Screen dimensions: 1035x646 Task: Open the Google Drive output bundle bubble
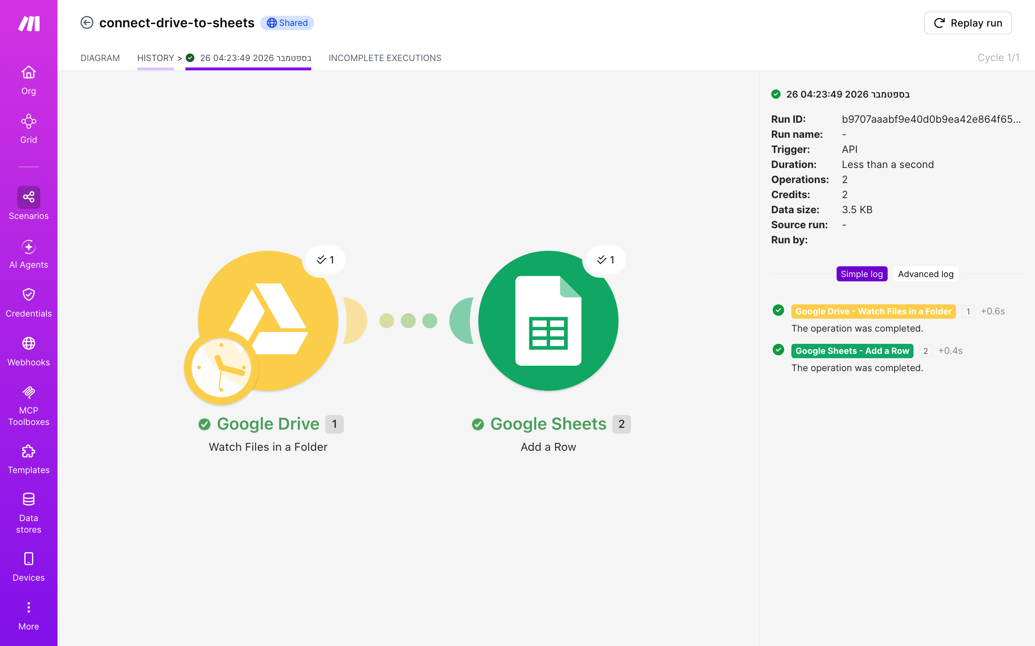[x=325, y=260]
